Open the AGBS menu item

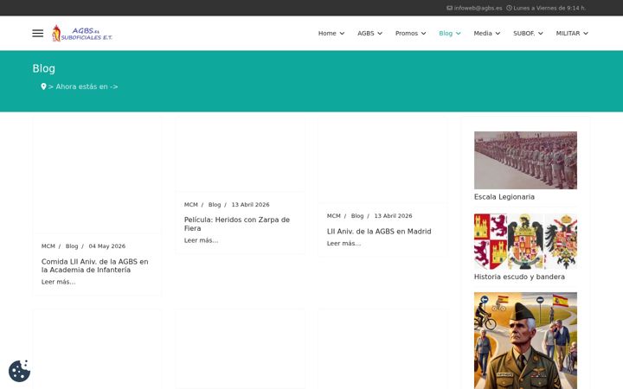click(365, 34)
